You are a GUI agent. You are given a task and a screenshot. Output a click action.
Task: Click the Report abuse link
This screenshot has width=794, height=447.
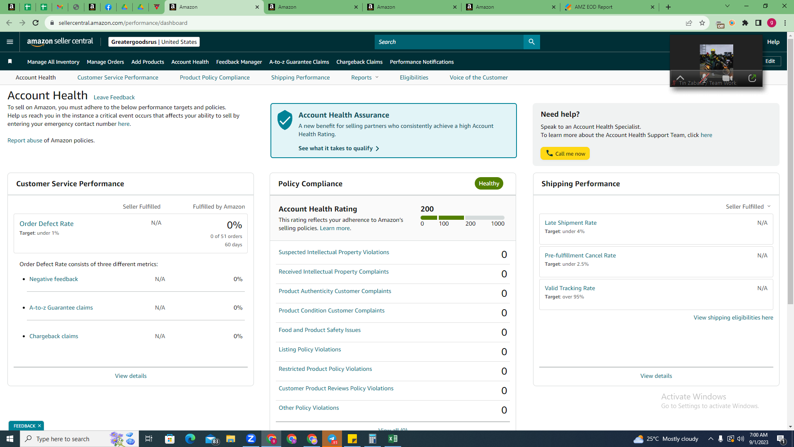click(x=25, y=140)
